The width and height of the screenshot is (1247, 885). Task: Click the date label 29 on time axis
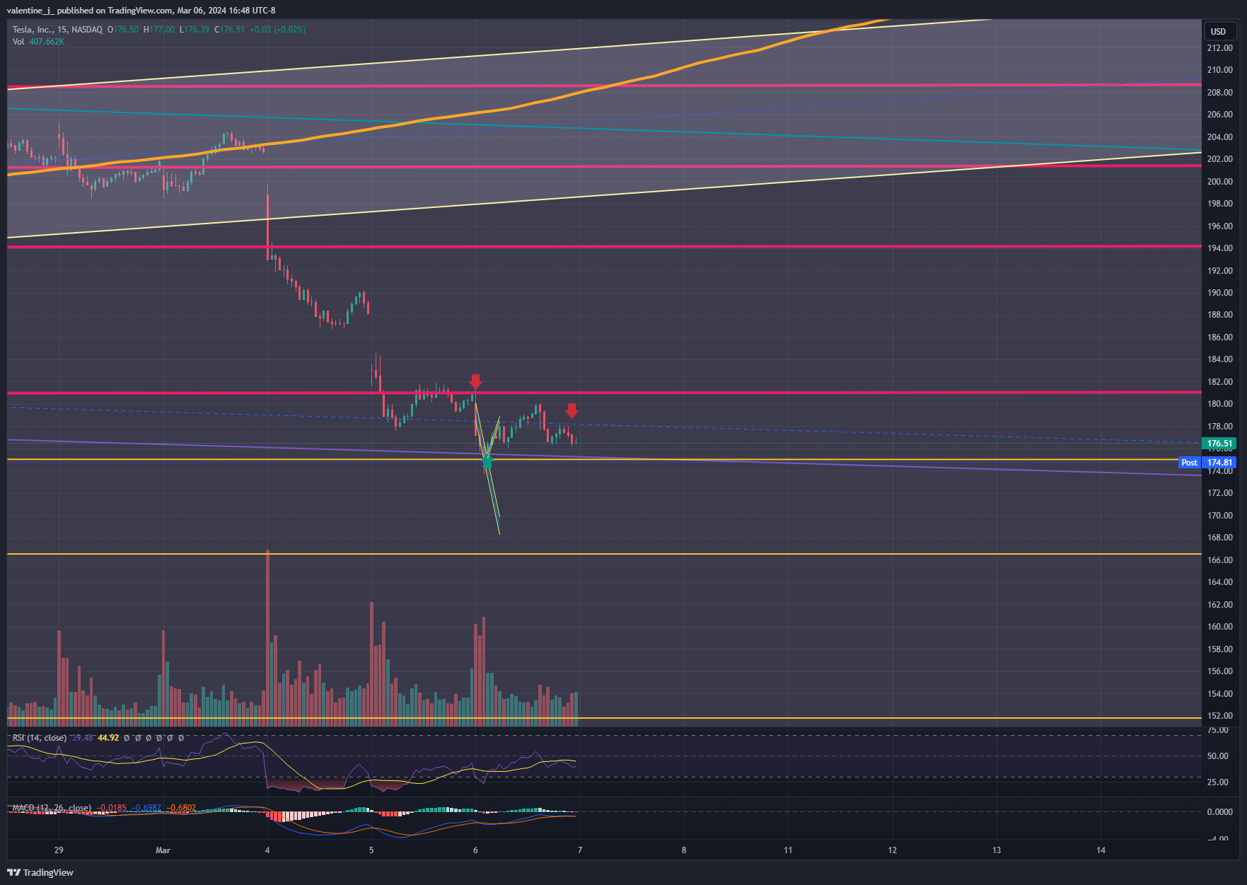[x=59, y=850]
